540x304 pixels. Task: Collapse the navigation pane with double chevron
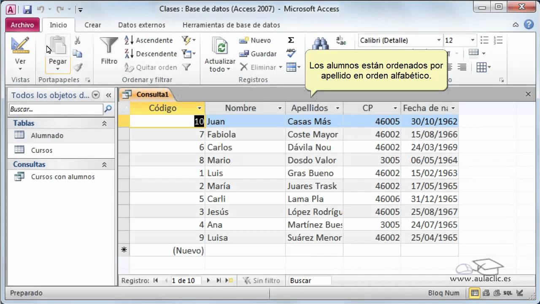[108, 95]
